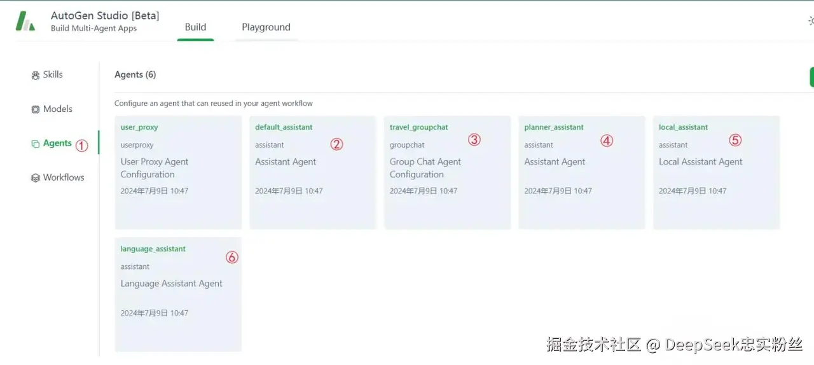Select the local_assistant title link

click(683, 127)
